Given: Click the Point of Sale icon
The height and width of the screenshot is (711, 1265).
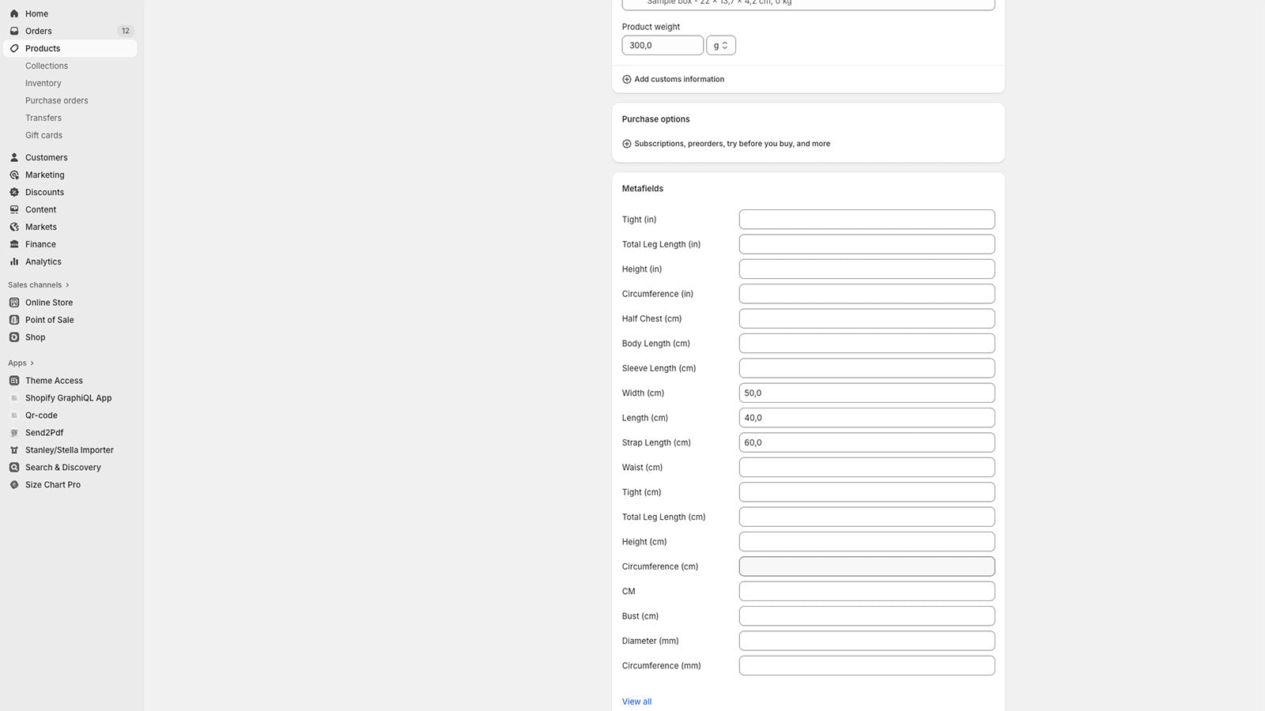Looking at the screenshot, I should (14, 320).
